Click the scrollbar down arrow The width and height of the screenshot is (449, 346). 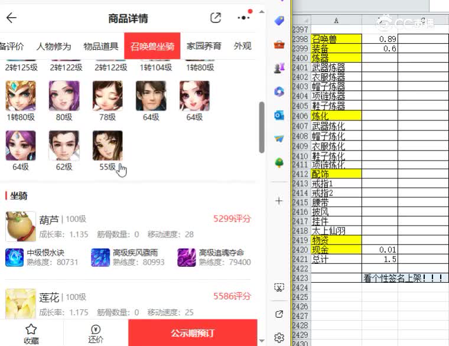click(x=262, y=341)
